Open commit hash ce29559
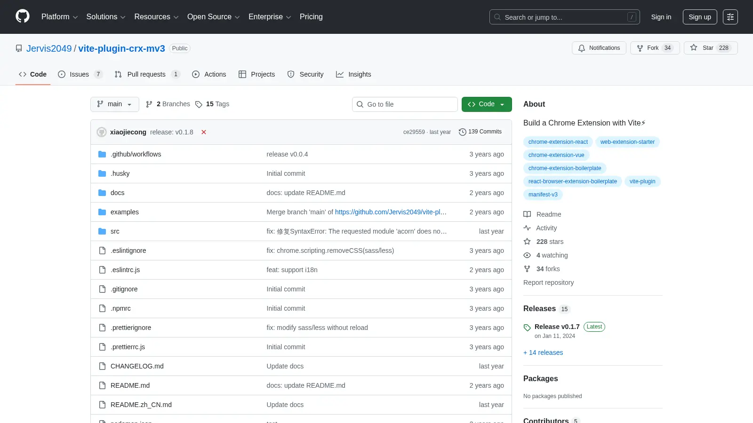The height and width of the screenshot is (423, 753). click(x=414, y=132)
